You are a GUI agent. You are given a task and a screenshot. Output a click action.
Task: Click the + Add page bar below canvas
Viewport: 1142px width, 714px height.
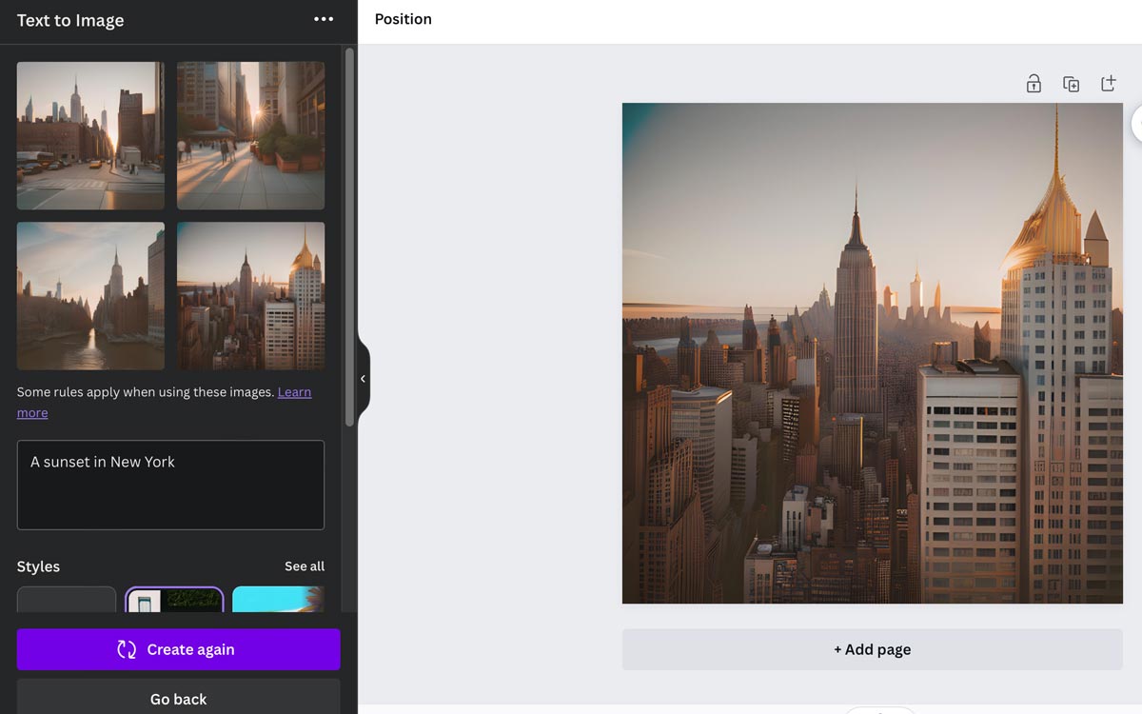click(872, 649)
